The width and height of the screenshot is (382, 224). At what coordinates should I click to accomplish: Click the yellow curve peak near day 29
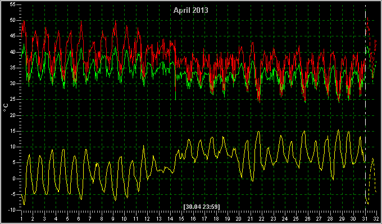338,130
